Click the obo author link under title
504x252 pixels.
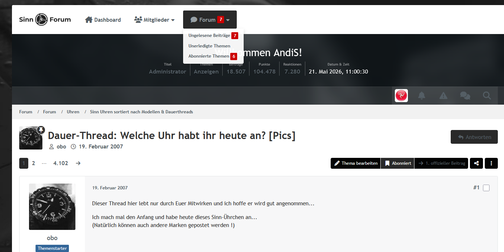[x=61, y=147]
